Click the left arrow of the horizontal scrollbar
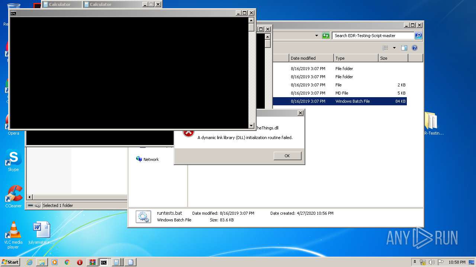 pyautogui.click(x=30, y=197)
